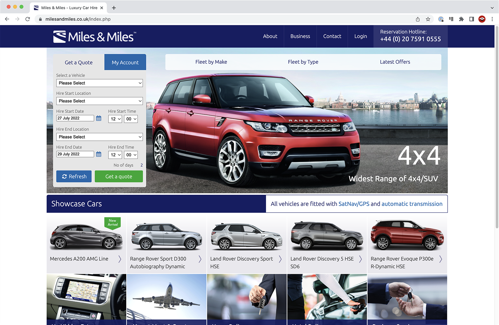This screenshot has height=325, width=499.
Task: Switch to the Get a Quote tab
Action: (x=79, y=62)
